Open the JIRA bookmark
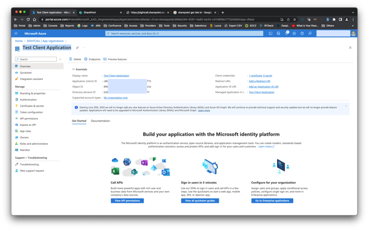This screenshot has width=369, height=230. tap(96, 25)
